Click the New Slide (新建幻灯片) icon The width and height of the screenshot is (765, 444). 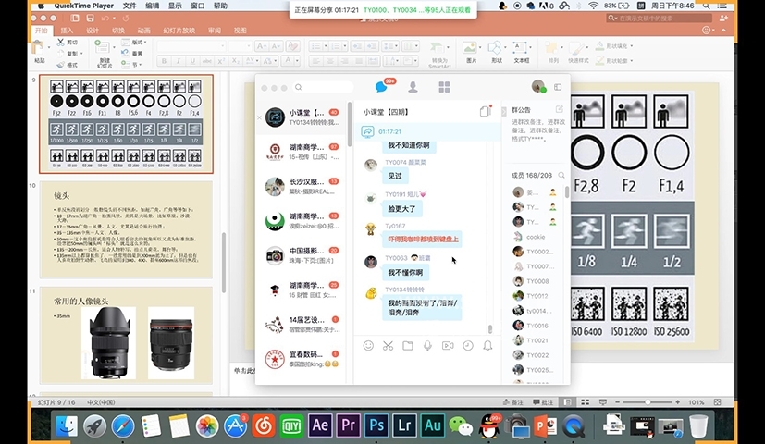[102, 47]
